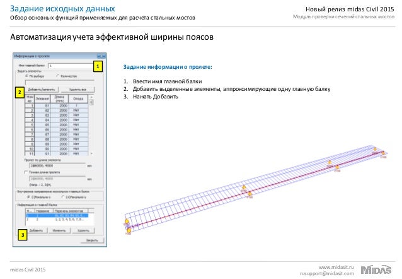Close the span information dialog via title bar
The width and height of the screenshot is (402, 279).
click(x=101, y=56)
